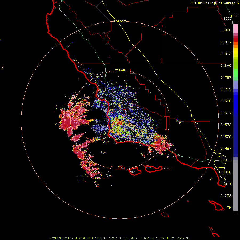Click the 0.733 value on the color scale
Screen dimensions: 240x240
pyautogui.click(x=226, y=89)
